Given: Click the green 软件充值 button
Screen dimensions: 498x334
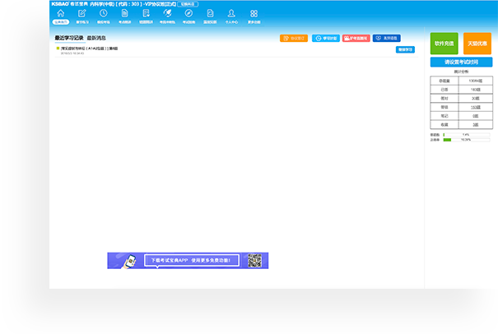Looking at the screenshot, I should [444, 43].
